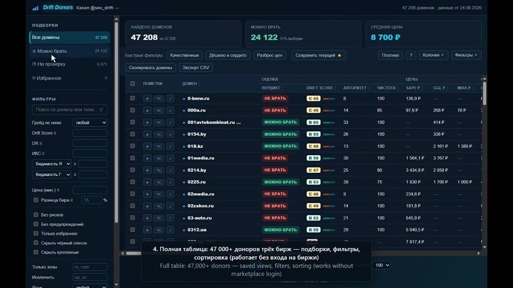Screen dimensions: 513x288
Task: Check Скрыть чёрный список option
Action: click(36, 243)
